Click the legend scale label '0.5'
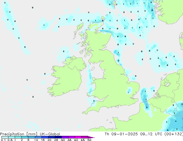The height and width of the screenshot is (141, 183). (10, 140)
